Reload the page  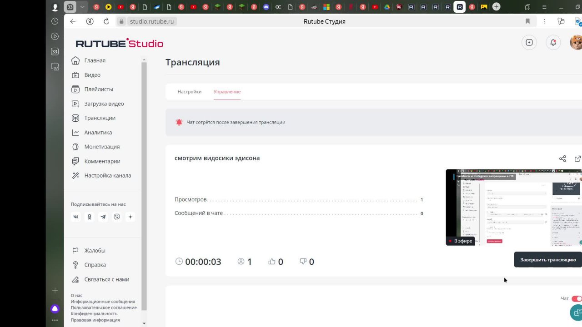pos(106,21)
